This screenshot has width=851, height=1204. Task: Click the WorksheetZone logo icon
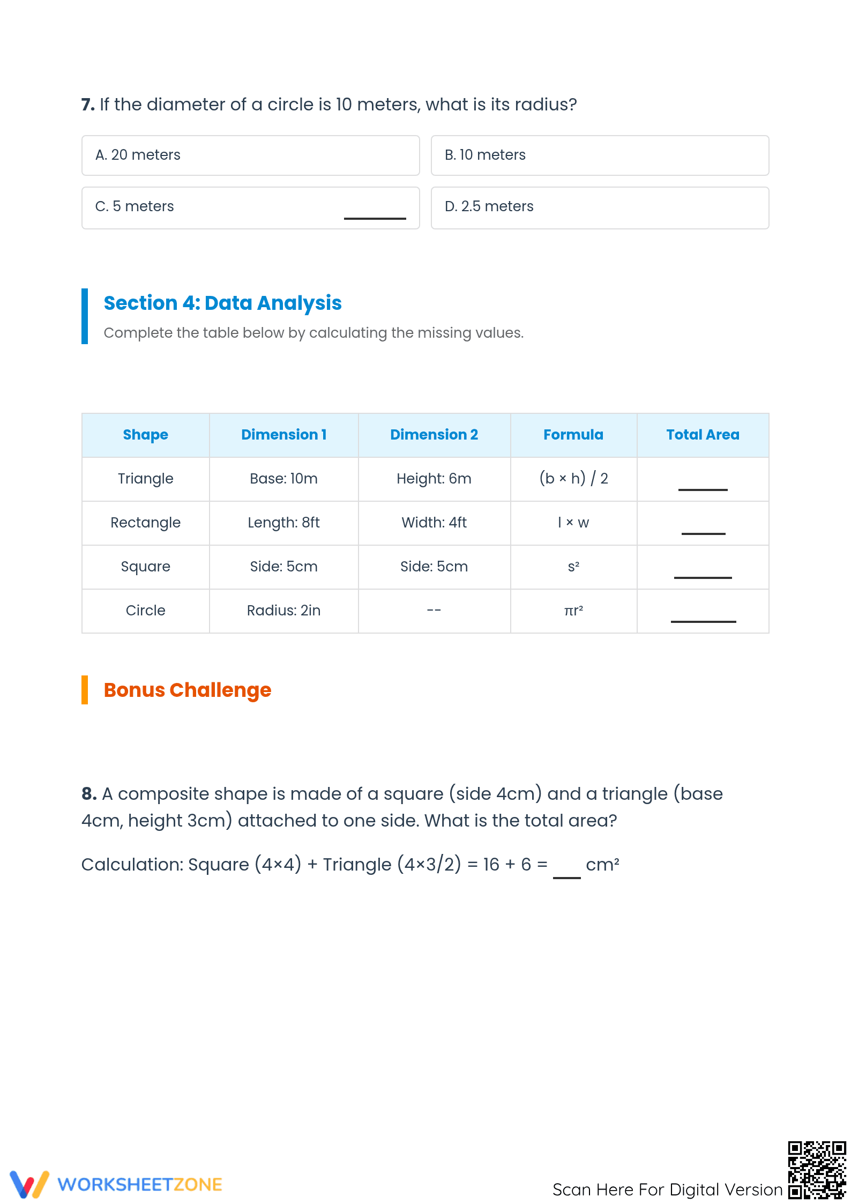[29, 1184]
